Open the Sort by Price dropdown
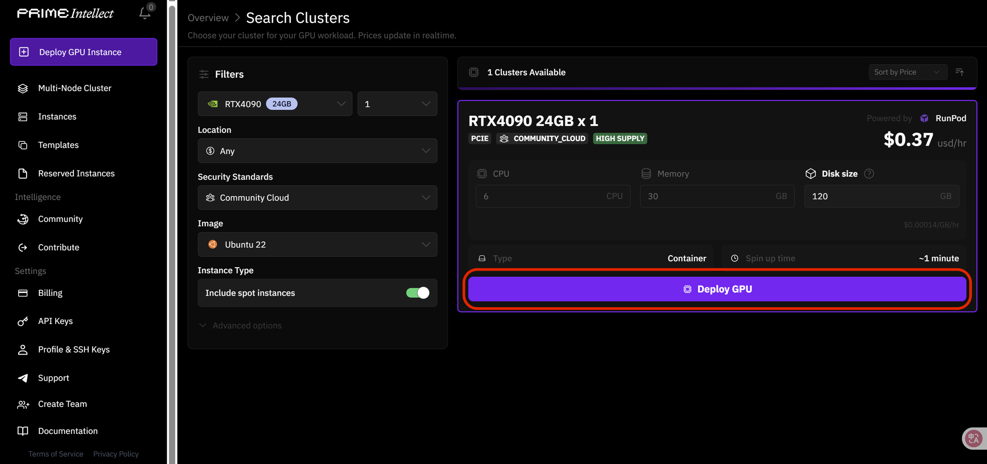The image size is (987, 464). [908, 72]
